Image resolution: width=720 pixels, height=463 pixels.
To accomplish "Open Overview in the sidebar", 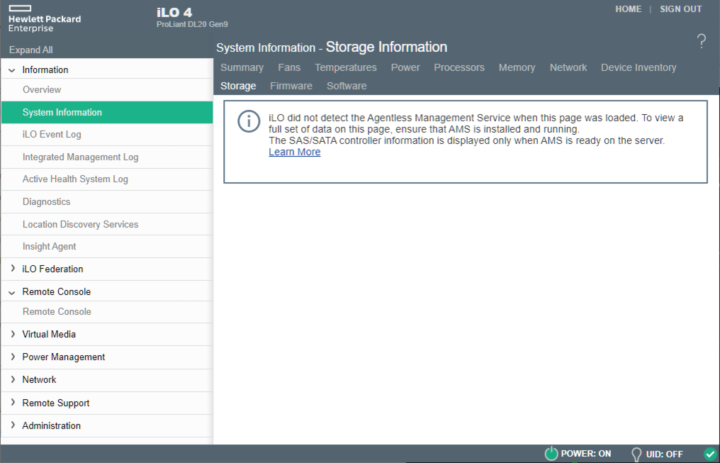I will (x=107, y=89).
